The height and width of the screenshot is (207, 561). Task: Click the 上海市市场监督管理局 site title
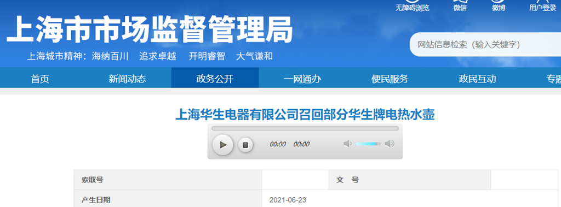(150, 29)
